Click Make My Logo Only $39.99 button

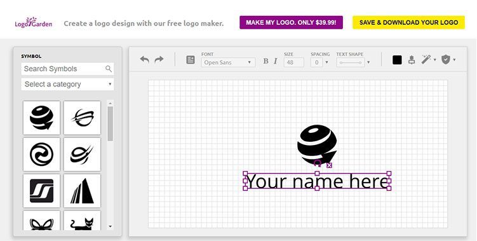[291, 22]
